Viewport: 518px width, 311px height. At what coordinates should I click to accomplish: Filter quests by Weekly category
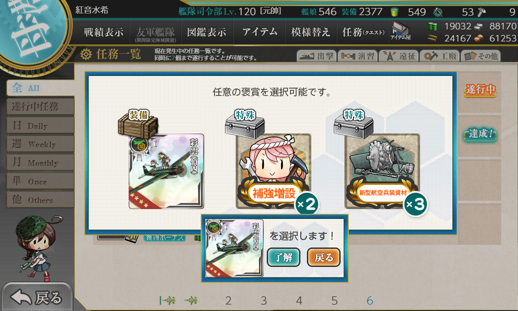tap(40, 144)
